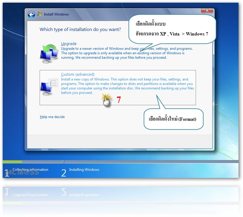This screenshot has width=243, height=217.
Task: Click the Upgrade option icon with green arrow
Action: point(49,54)
